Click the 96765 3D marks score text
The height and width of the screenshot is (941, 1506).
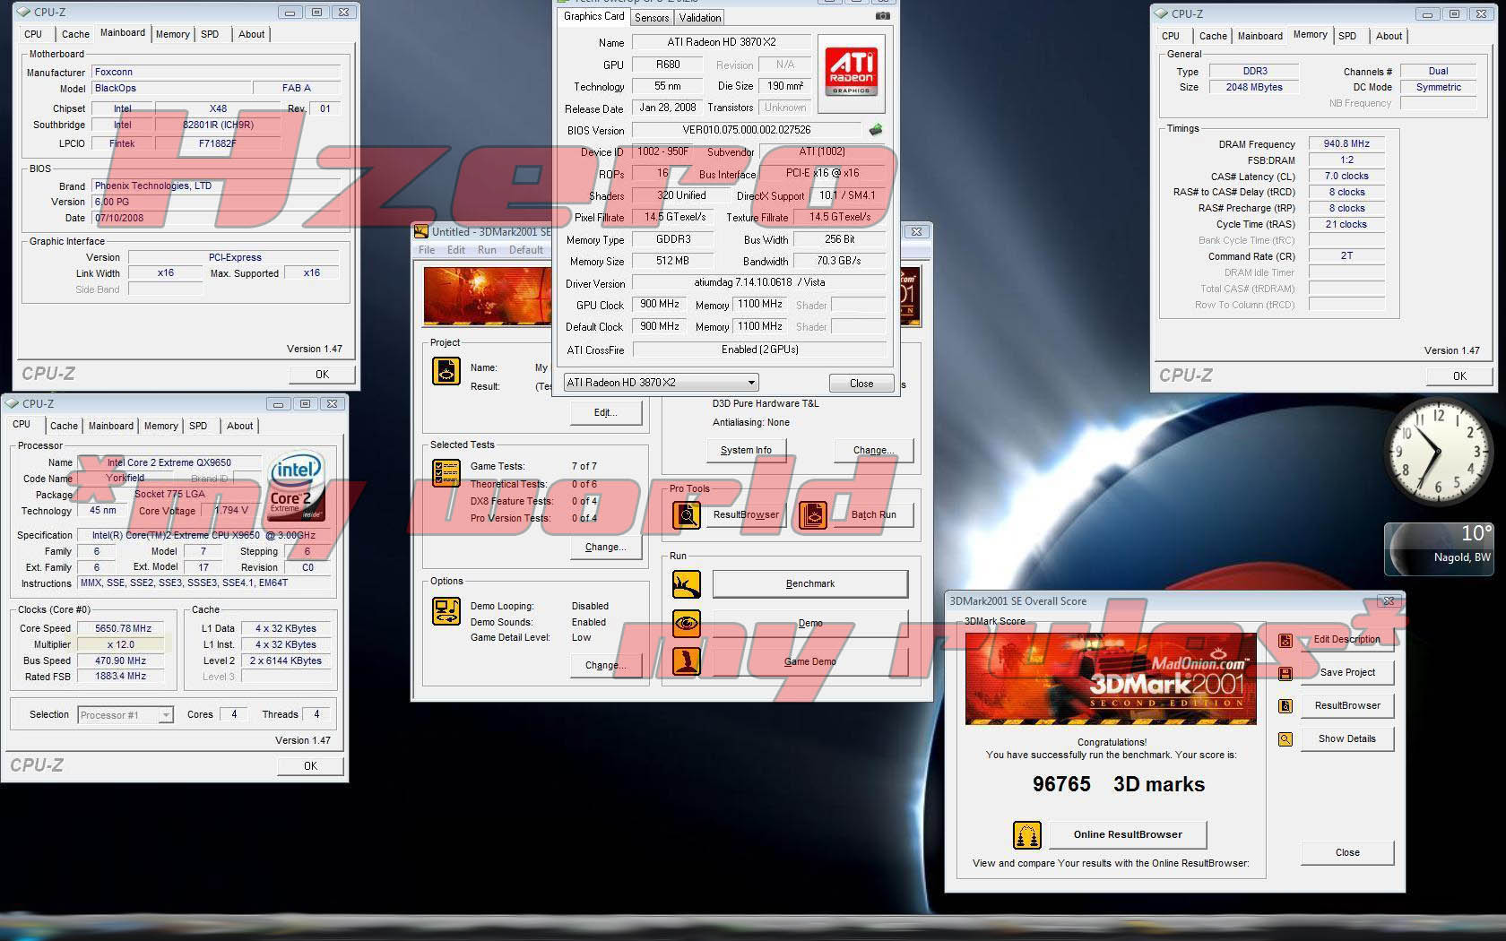click(x=1119, y=785)
